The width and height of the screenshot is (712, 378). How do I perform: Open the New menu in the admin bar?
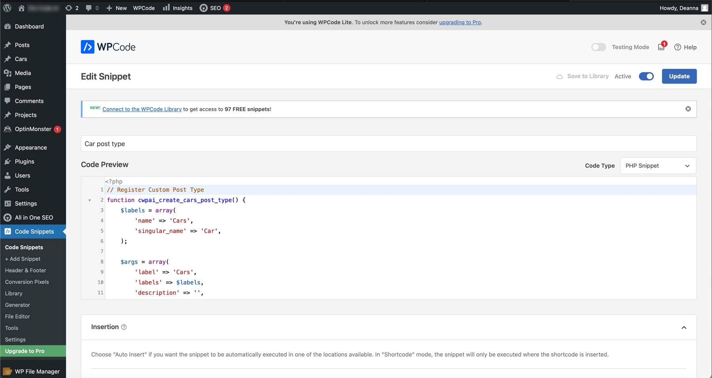[116, 8]
